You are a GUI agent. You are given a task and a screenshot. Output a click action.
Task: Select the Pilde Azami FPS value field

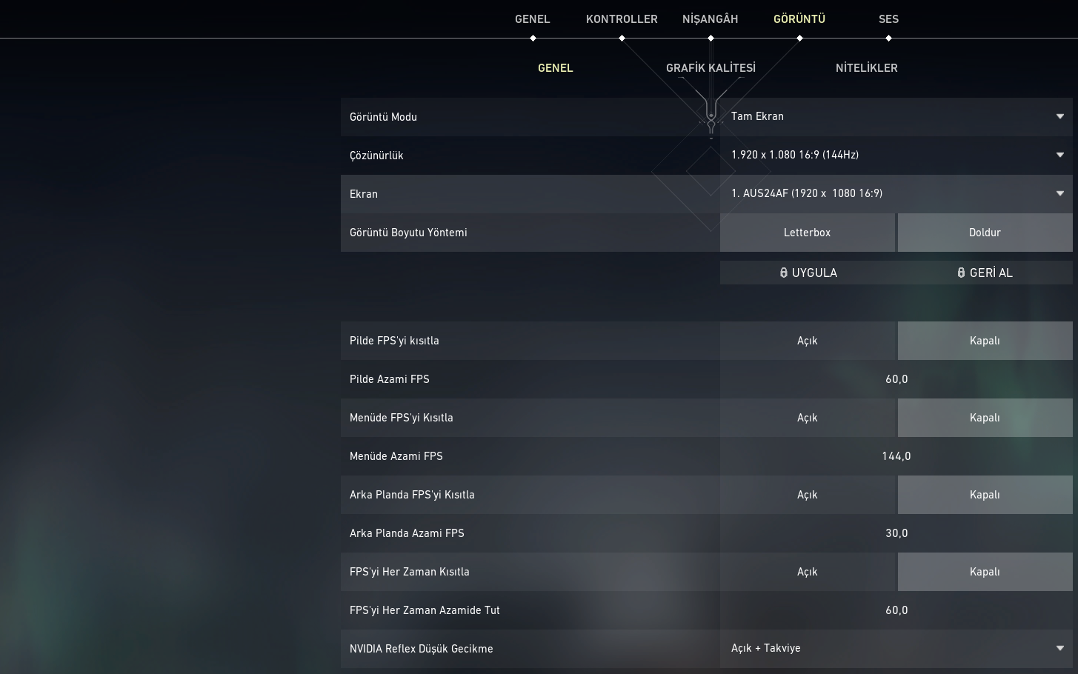(x=896, y=379)
